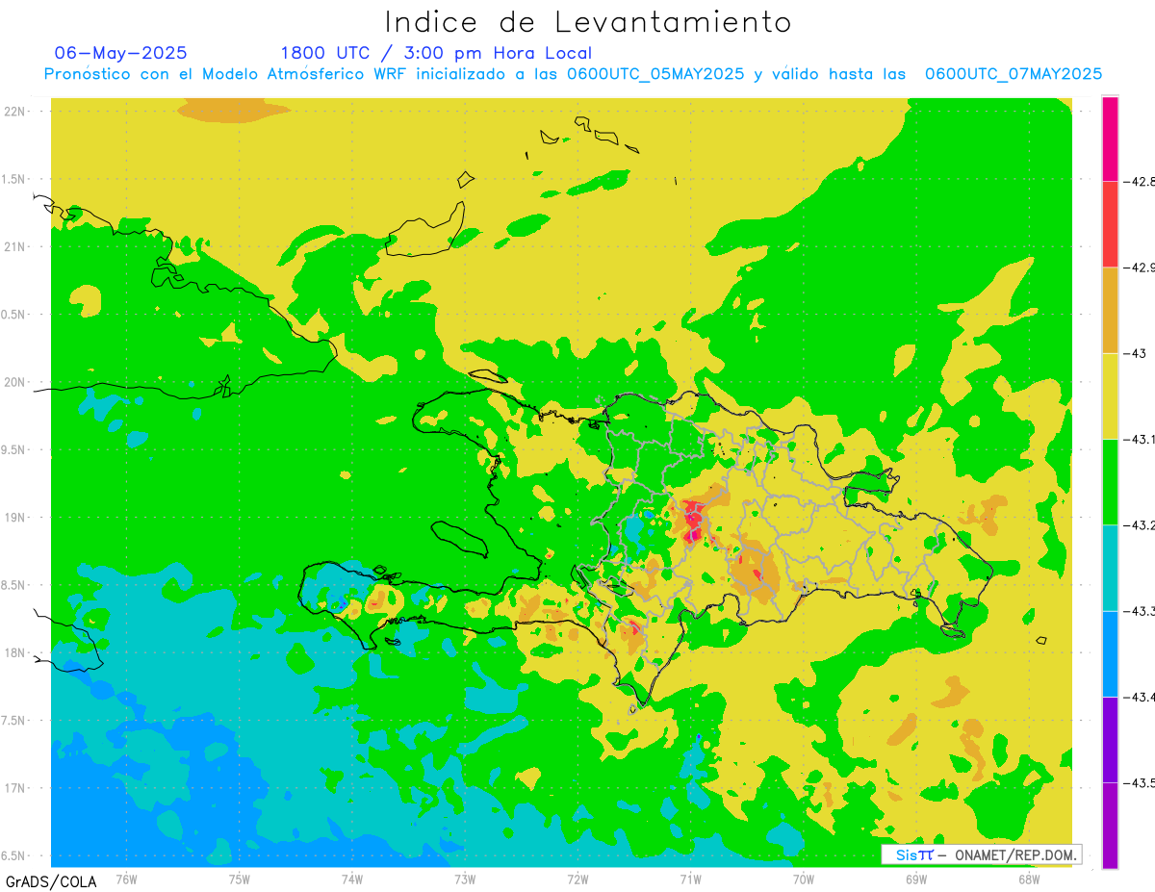Screen dimensions: 1155x892
Task: Click the '73W' longitude label
Action: [x=465, y=878]
